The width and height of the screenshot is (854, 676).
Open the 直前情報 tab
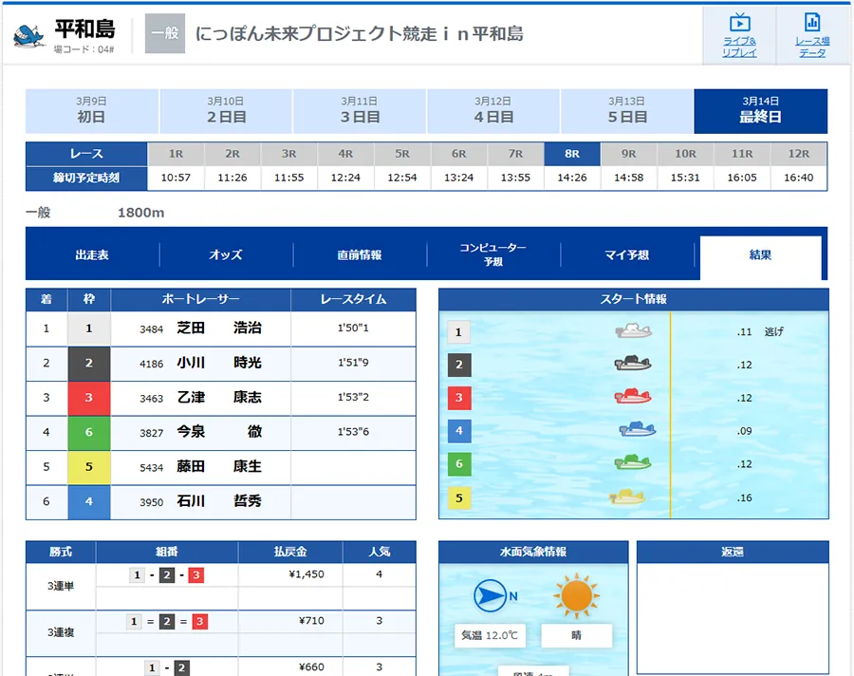360,255
